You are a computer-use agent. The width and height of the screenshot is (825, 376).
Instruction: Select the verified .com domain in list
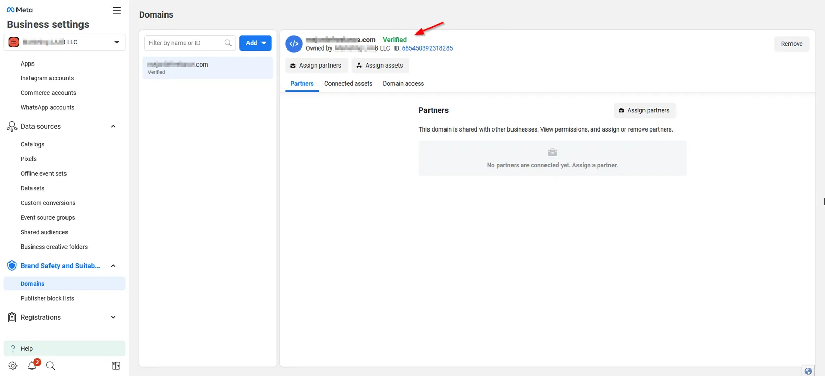tap(208, 68)
